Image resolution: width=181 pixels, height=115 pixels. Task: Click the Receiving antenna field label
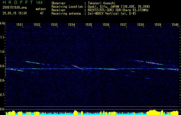point(66,14)
